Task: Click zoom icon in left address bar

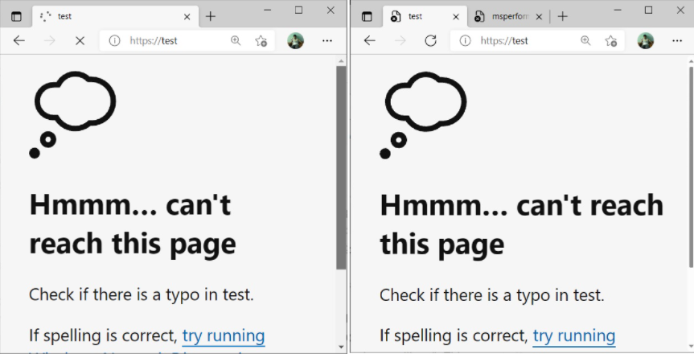Action: tap(236, 41)
